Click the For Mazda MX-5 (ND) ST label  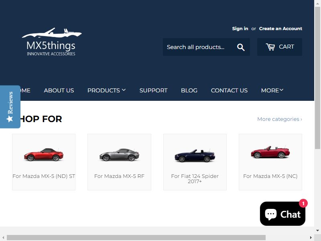pyautogui.click(x=44, y=176)
